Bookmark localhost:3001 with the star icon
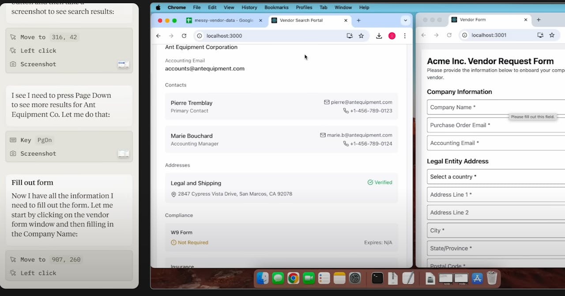Viewport: 565px width, 296px height. click(552, 35)
